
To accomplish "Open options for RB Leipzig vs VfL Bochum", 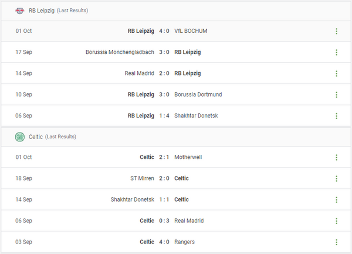I will point(336,31).
